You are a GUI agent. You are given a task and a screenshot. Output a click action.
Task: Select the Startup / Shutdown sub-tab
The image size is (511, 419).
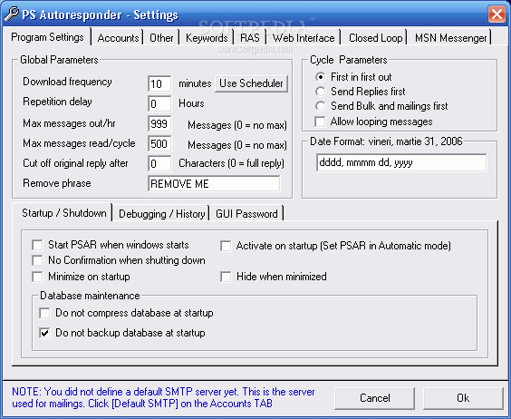[63, 213]
